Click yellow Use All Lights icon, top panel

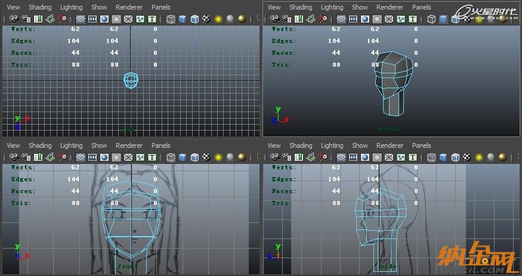click(218, 19)
